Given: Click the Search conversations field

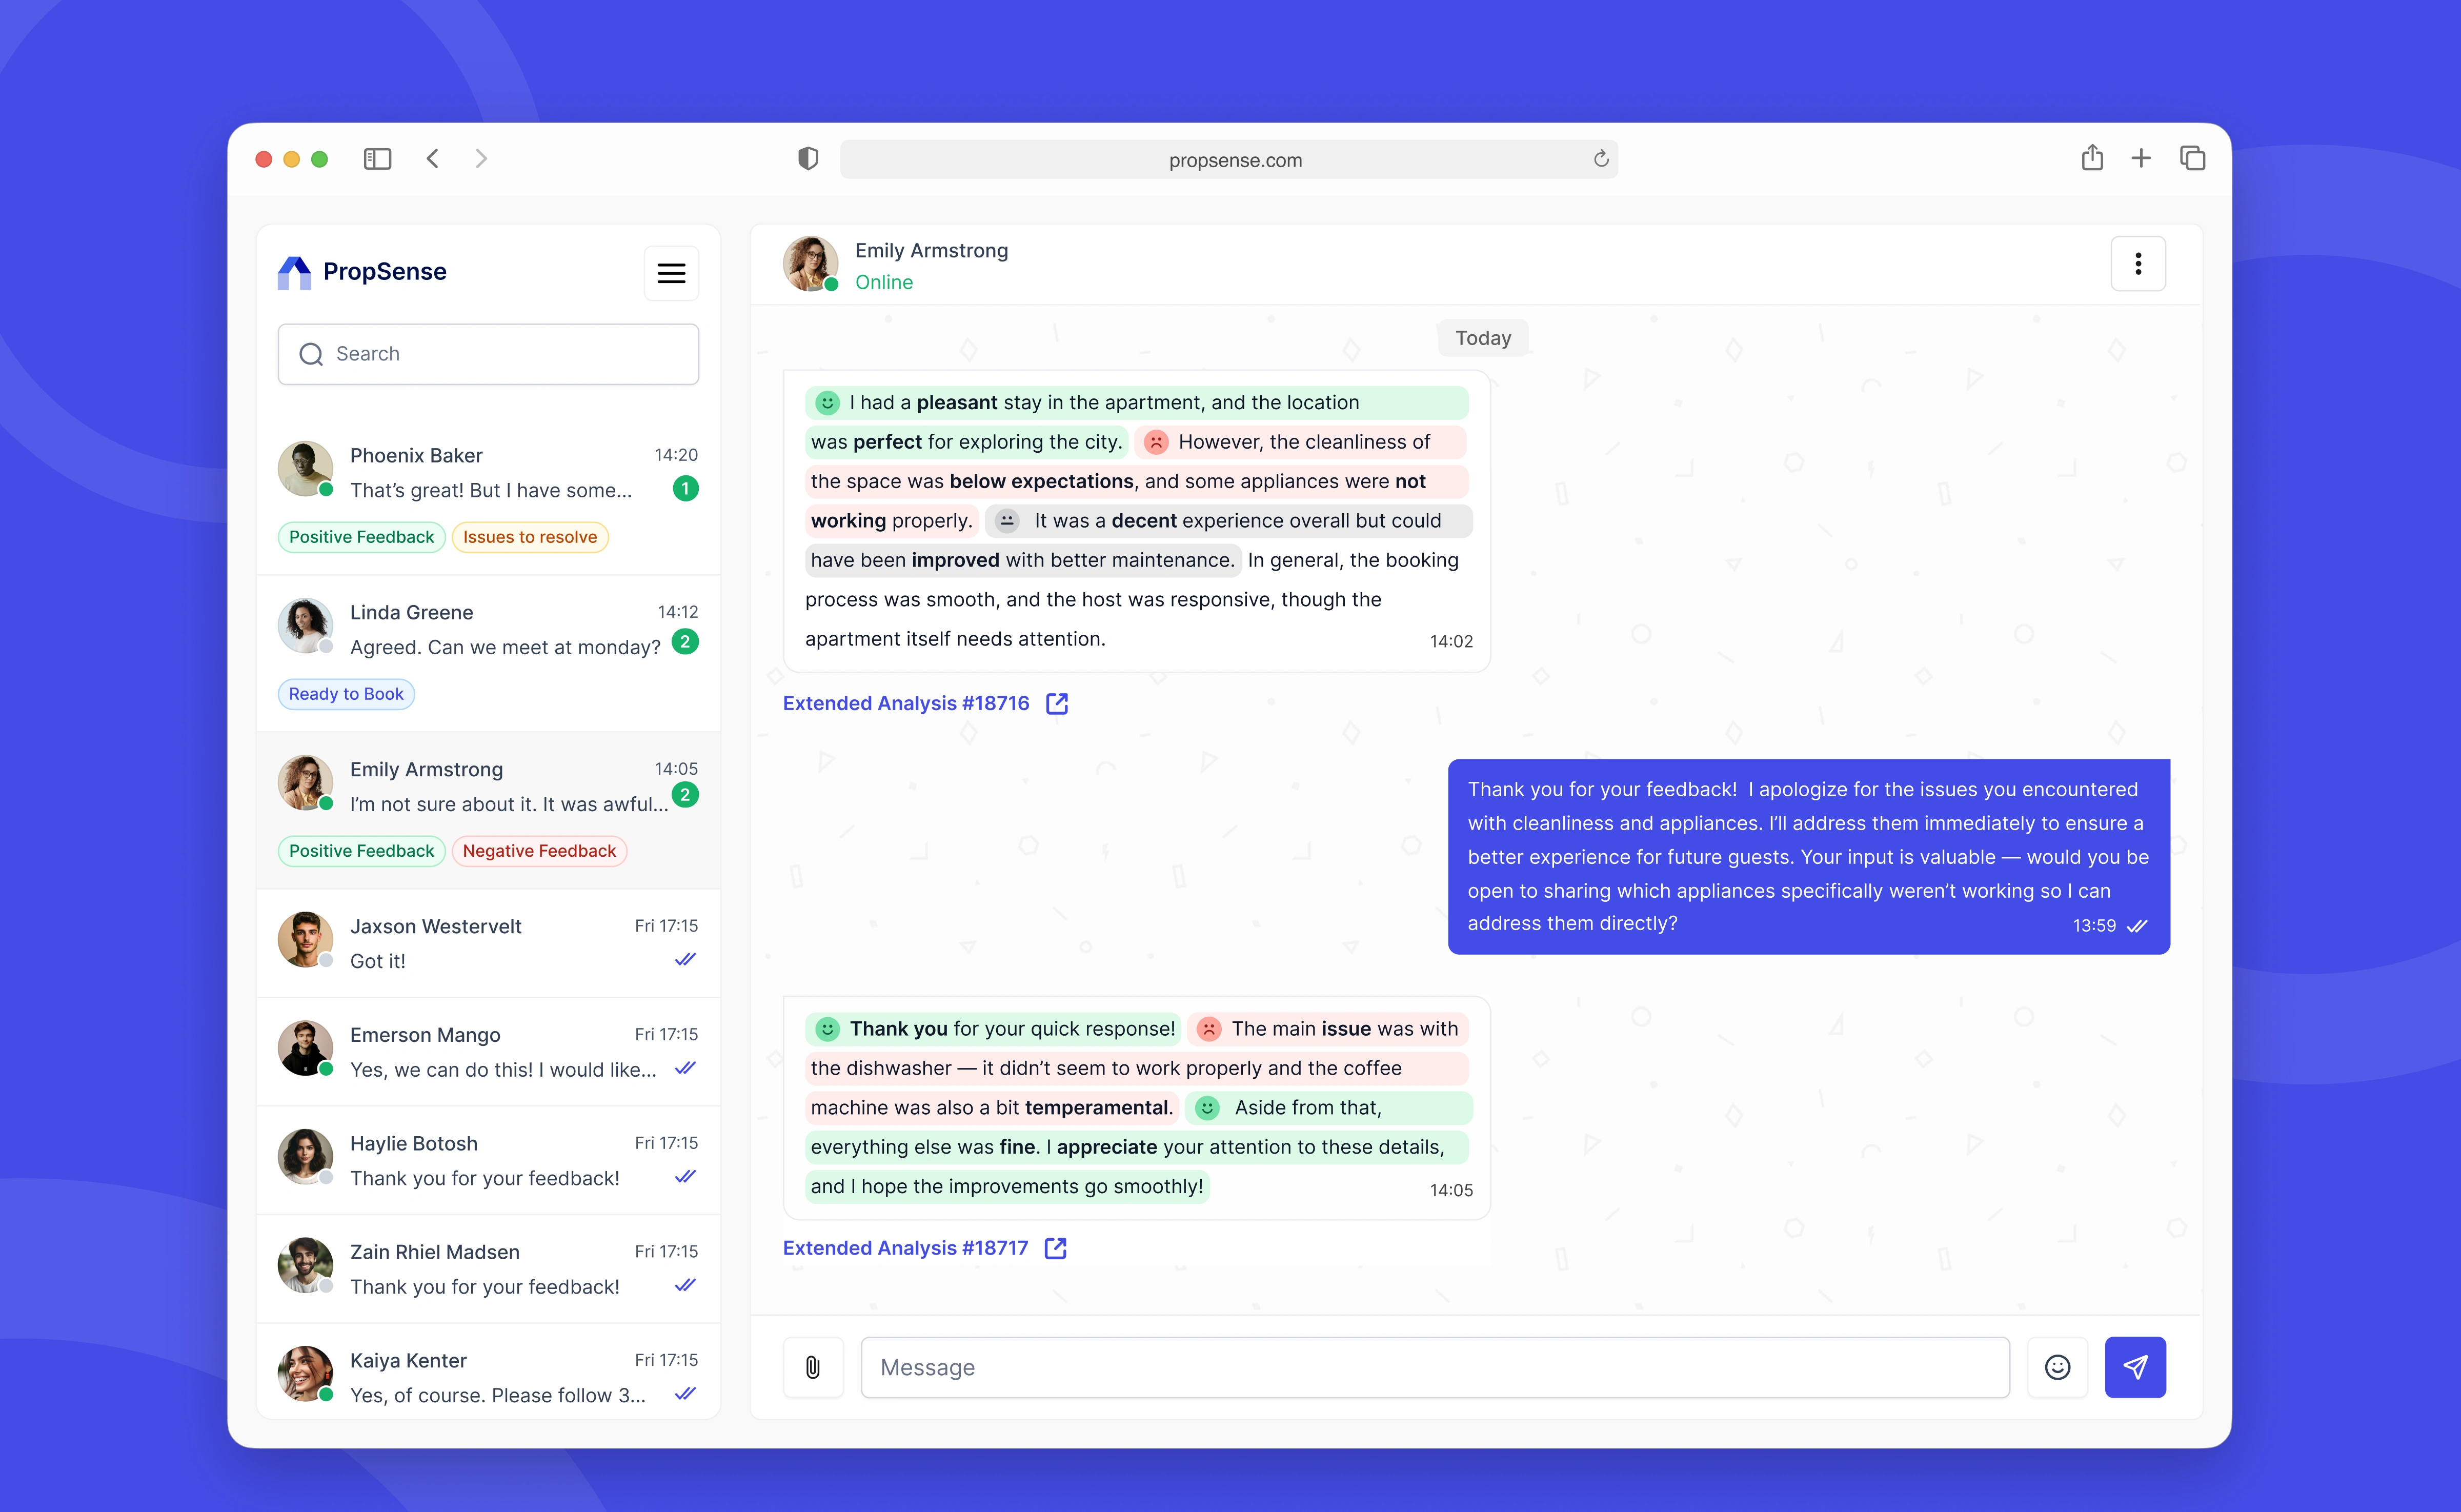Looking at the screenshot, I should tap(488, 354).
